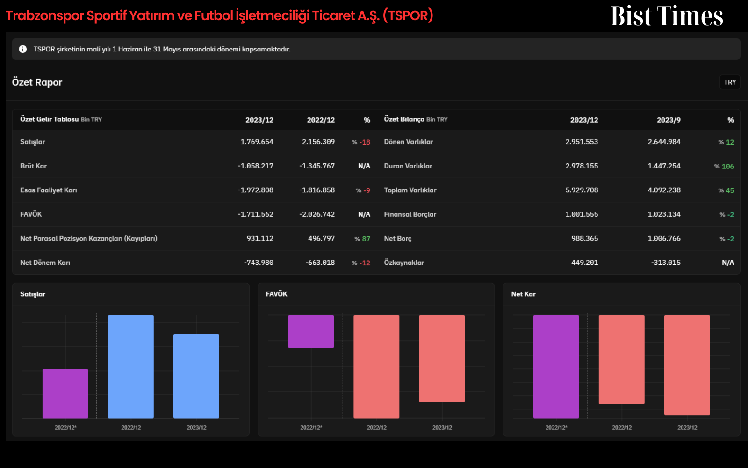Click the Duran Varlıklar change percentage 106
The height and width of the screenshot is (468, 748).
tap(724, 167)
